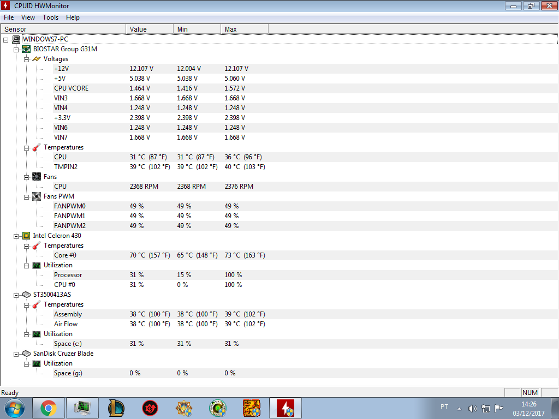Click the Utilization graph icon under ST3500413AS
The height and width of the screenshot is (419, 559).
click(37, 334)
